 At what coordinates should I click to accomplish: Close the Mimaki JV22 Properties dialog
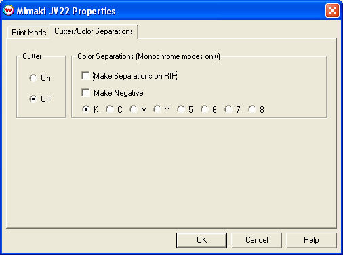[x=332, y=11]
